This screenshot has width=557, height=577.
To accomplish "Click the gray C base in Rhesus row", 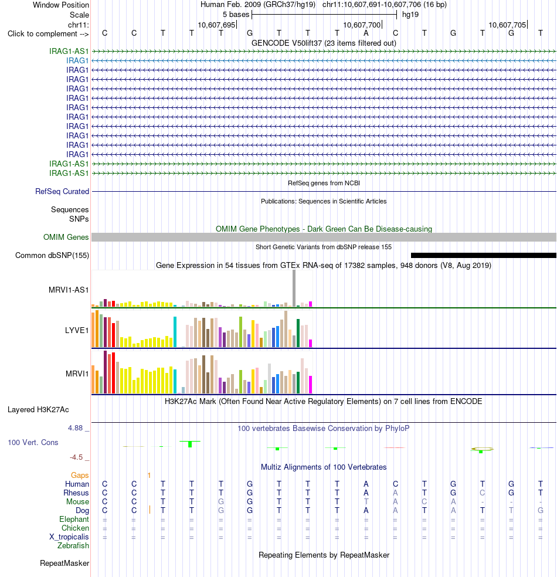I will [x=483, y=493].
